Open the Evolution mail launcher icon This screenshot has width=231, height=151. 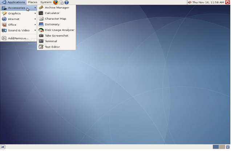point(61,2)
